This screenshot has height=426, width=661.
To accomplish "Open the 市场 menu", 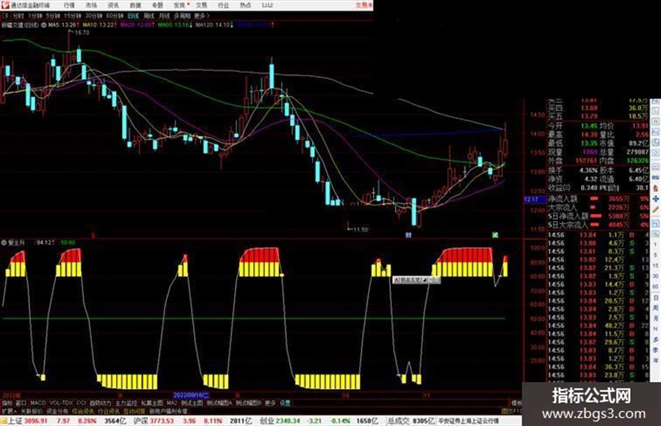I will point(91,5).
